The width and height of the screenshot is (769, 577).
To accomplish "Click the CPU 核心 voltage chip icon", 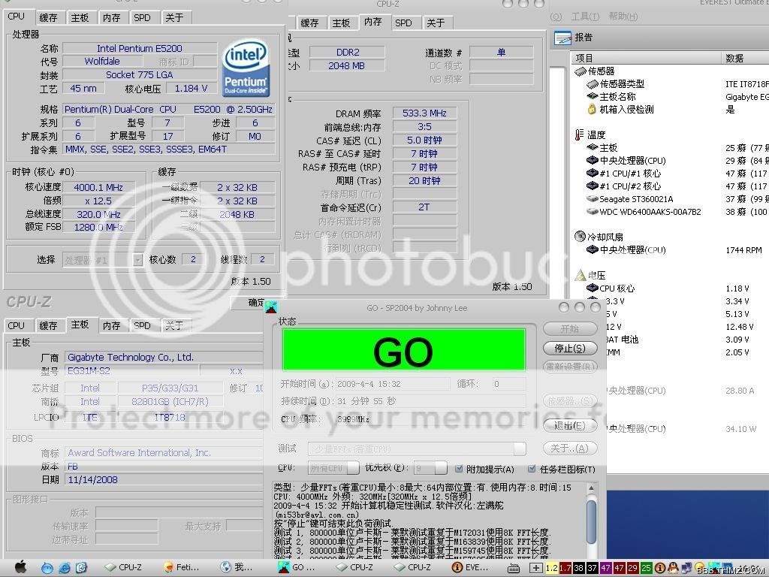I will tap(593, 288).
